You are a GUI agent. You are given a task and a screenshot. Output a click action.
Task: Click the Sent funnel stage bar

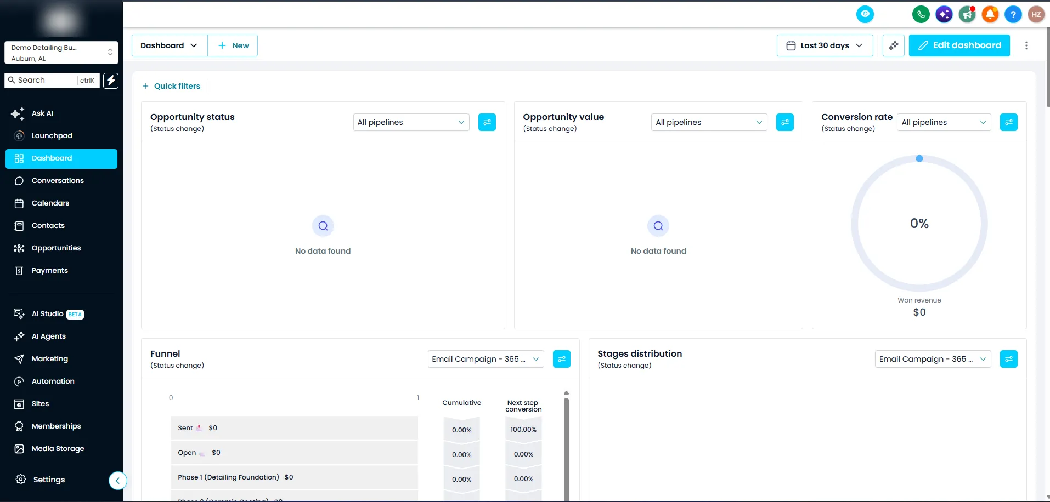[x=295, y=428]
